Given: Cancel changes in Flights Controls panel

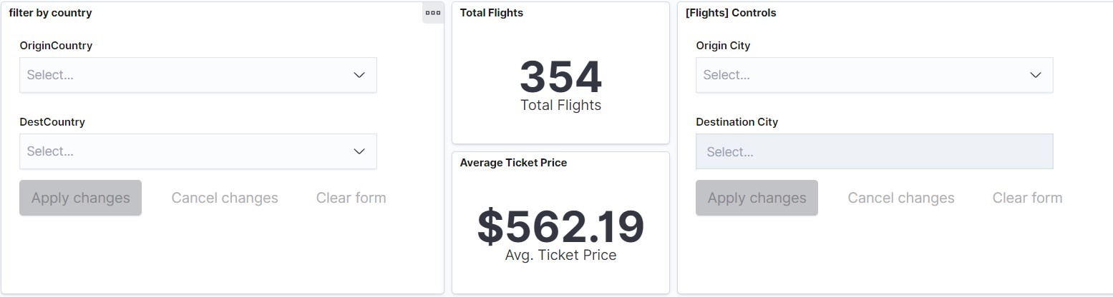Looking at the screenshot, I should [x=900, y=198].
